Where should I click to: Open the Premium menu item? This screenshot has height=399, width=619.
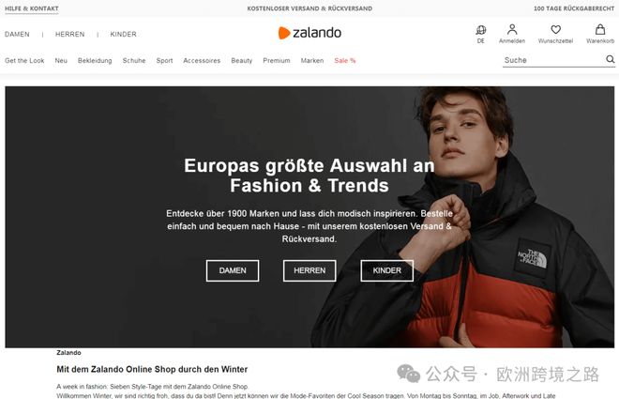[x=277, y=60]
